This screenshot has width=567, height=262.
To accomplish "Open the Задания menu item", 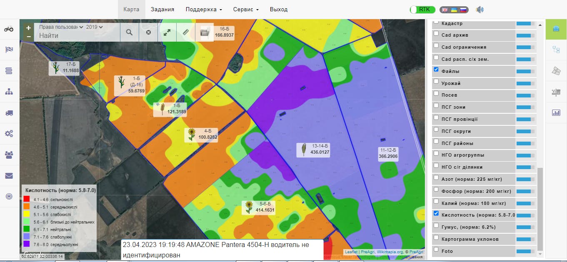I will click(x=162, y=10).
